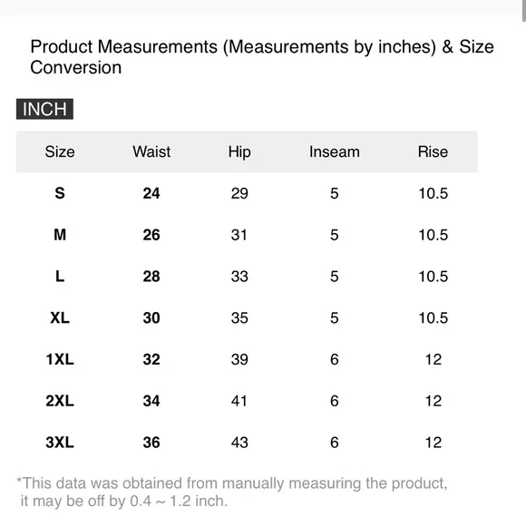Click waist value 24 for size S
Viewport: 526px width, 526px height.
151,193
